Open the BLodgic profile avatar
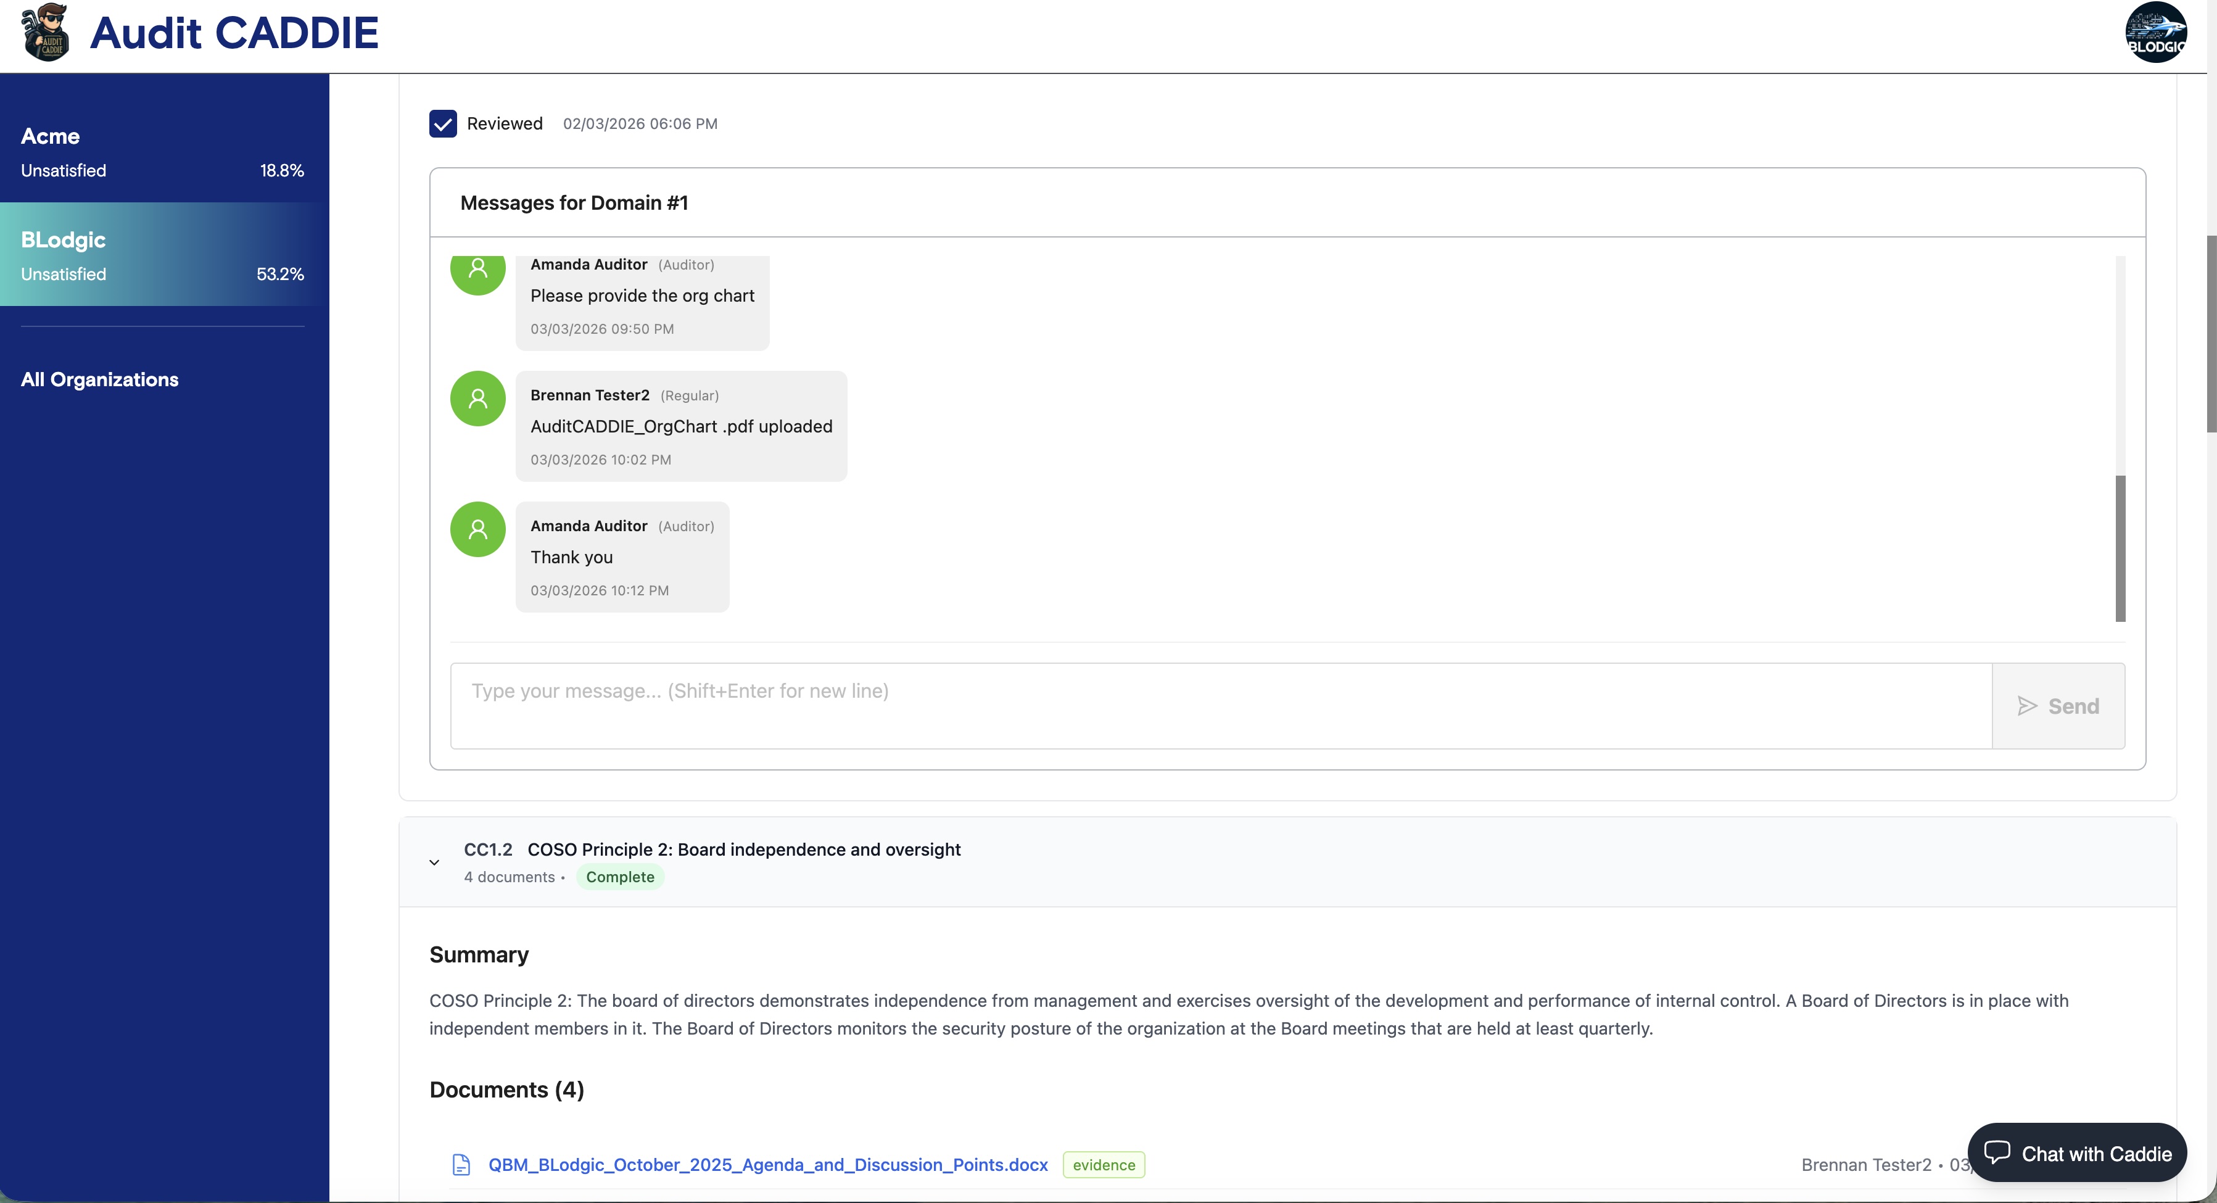The height and width of the screenshot is (1203, 2217). pos(2156,33)
